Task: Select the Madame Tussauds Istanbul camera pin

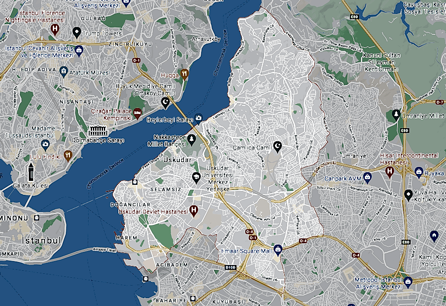Action: [x=45, y=145]
